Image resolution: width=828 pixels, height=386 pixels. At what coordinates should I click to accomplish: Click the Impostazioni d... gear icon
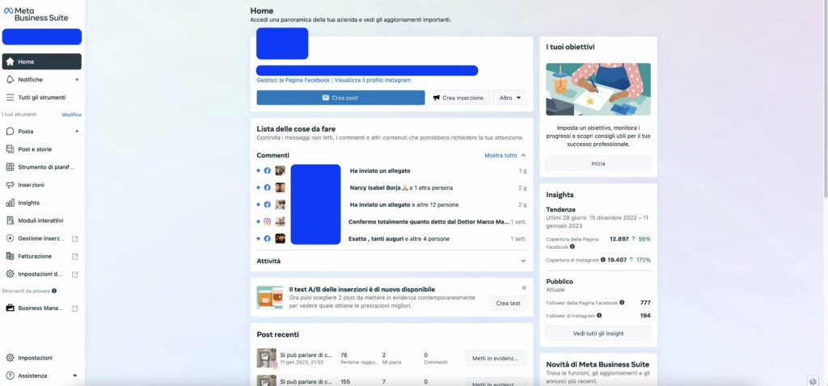pos(10,275)
